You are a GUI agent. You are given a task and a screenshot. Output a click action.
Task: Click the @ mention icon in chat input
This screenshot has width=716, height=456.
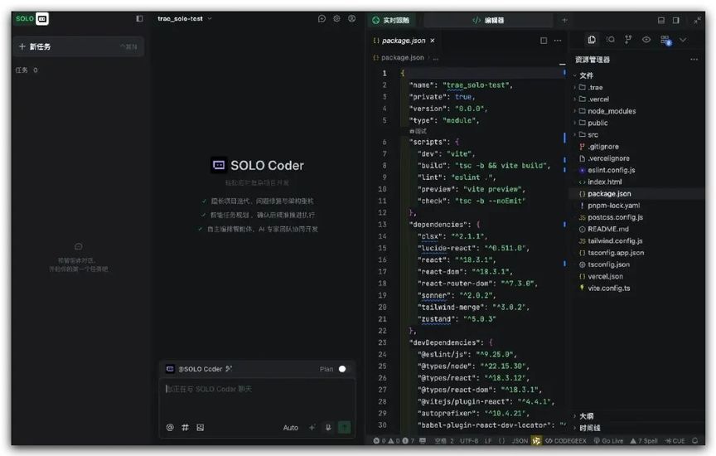[170, 428]
